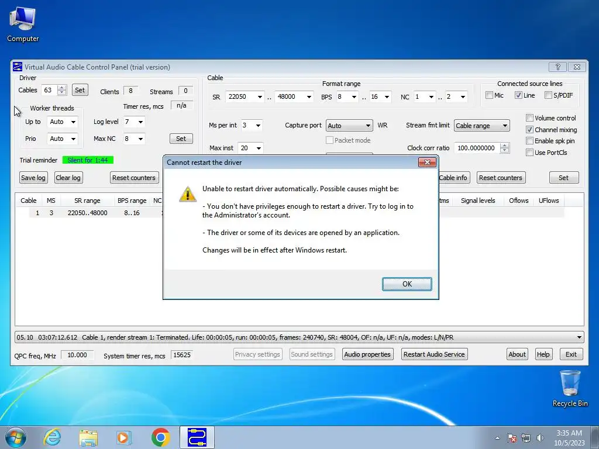Toggle the Packet mode checkbox
This screenshot has width=599, height=449.
coord(329,140)
